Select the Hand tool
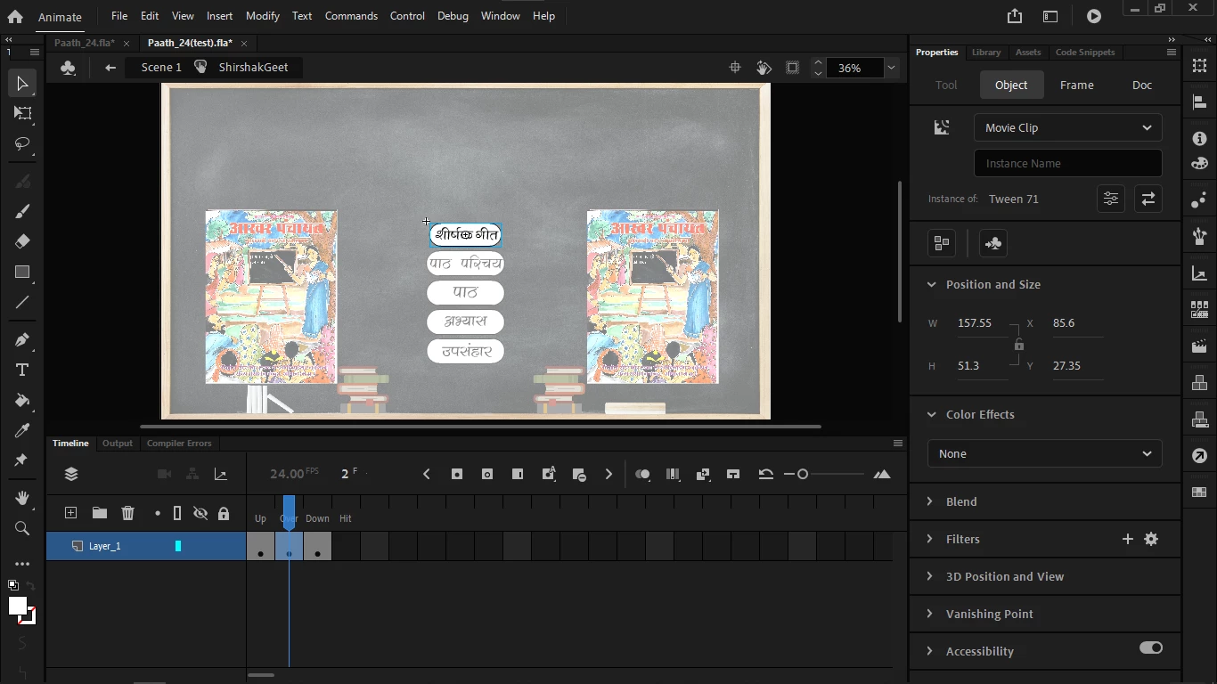Image resolution: width=1217 pixels, height=684 pixels. click(22, 498)
